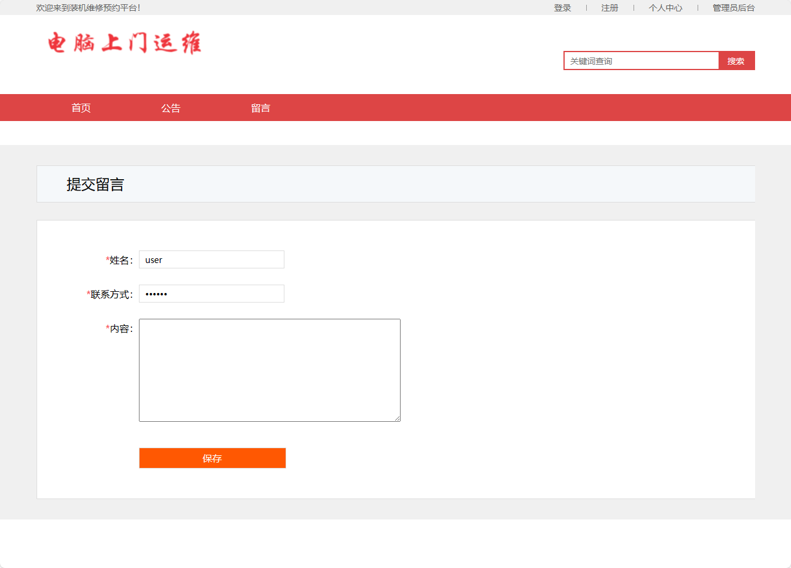Click the 搜索 search button
Screen dimensions: 791x568
click(x=736, y=61)
